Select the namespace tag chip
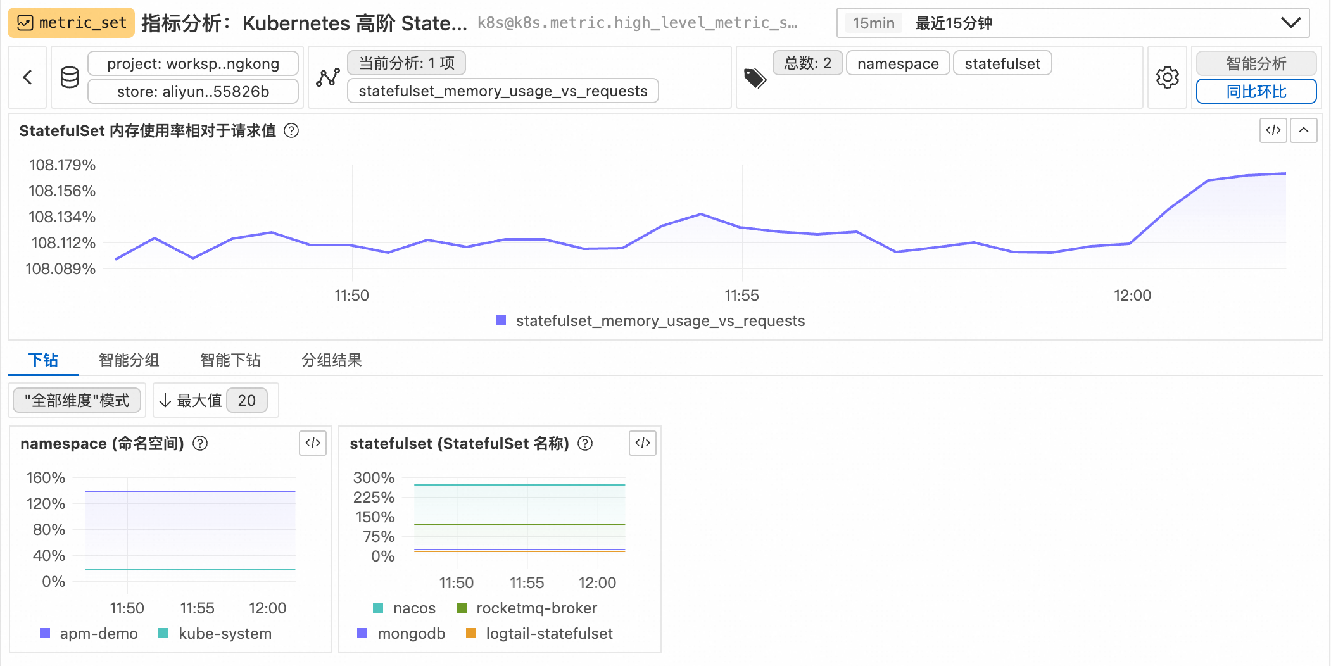This screenshot has height=666, width=1331. (x=898, y=63)
